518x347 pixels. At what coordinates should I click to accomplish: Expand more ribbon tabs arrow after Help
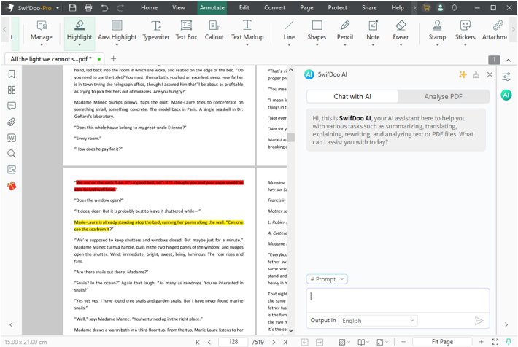[414, 7]
